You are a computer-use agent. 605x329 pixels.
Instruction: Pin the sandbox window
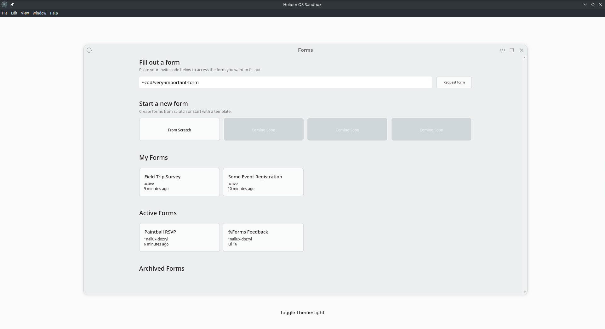(x=12, y=4)
